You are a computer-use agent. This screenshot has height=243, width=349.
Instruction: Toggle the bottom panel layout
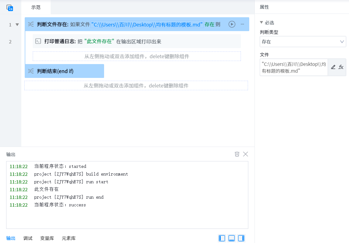click(232, 238)
